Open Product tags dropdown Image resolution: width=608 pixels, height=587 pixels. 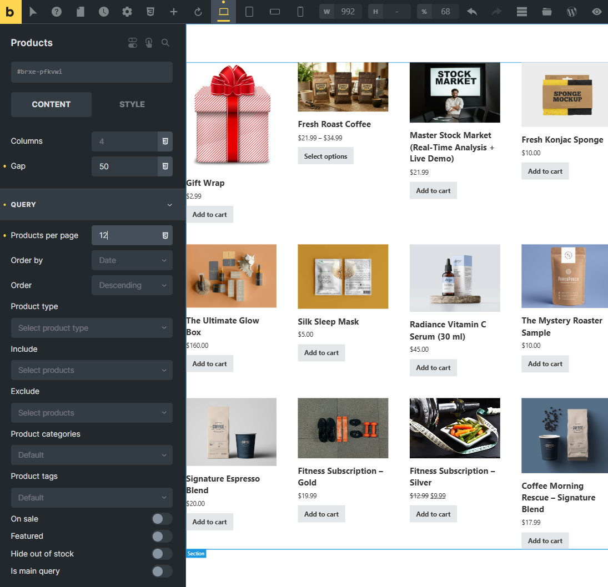click(92, 498)
